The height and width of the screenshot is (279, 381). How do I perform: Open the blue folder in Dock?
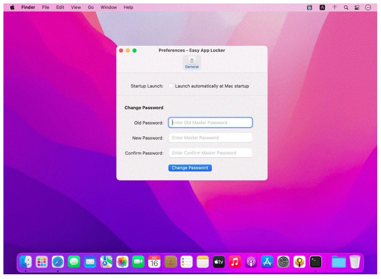click(339, 262)
